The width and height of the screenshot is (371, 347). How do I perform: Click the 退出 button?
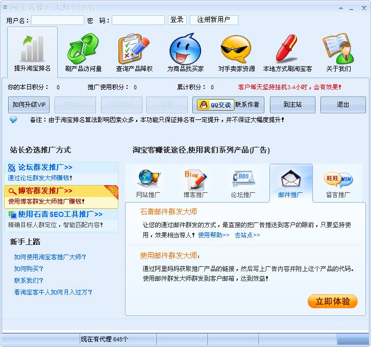click(343, 105)
